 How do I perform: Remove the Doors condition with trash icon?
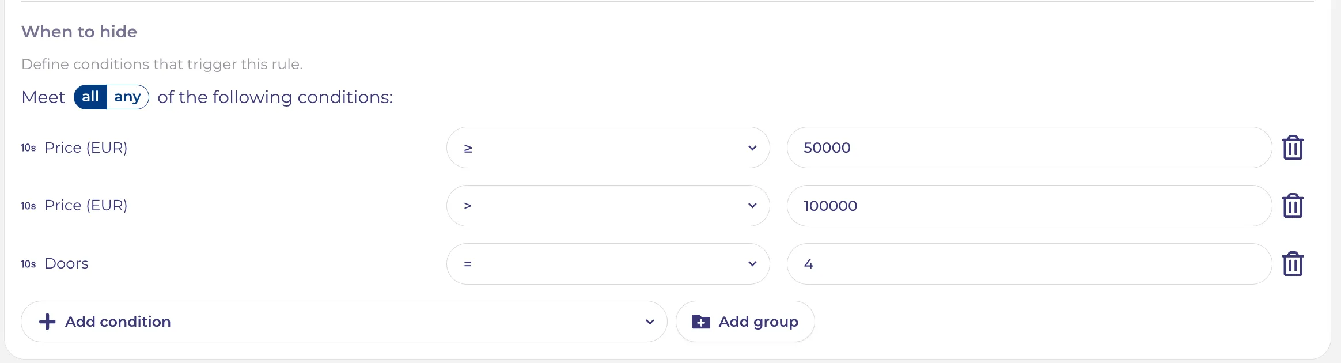coord(1293,264)
